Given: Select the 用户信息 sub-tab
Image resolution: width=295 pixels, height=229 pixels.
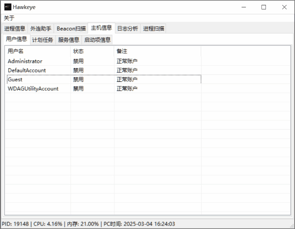Looking at the screenshot, I should [16, 39].
